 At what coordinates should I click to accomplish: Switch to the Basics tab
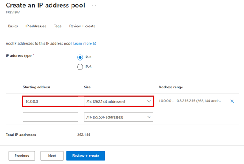13,26
